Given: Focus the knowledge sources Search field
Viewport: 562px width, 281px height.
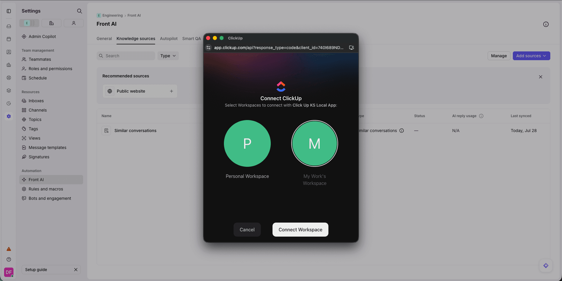Looking at the screenshot, I should pos(126,56).
